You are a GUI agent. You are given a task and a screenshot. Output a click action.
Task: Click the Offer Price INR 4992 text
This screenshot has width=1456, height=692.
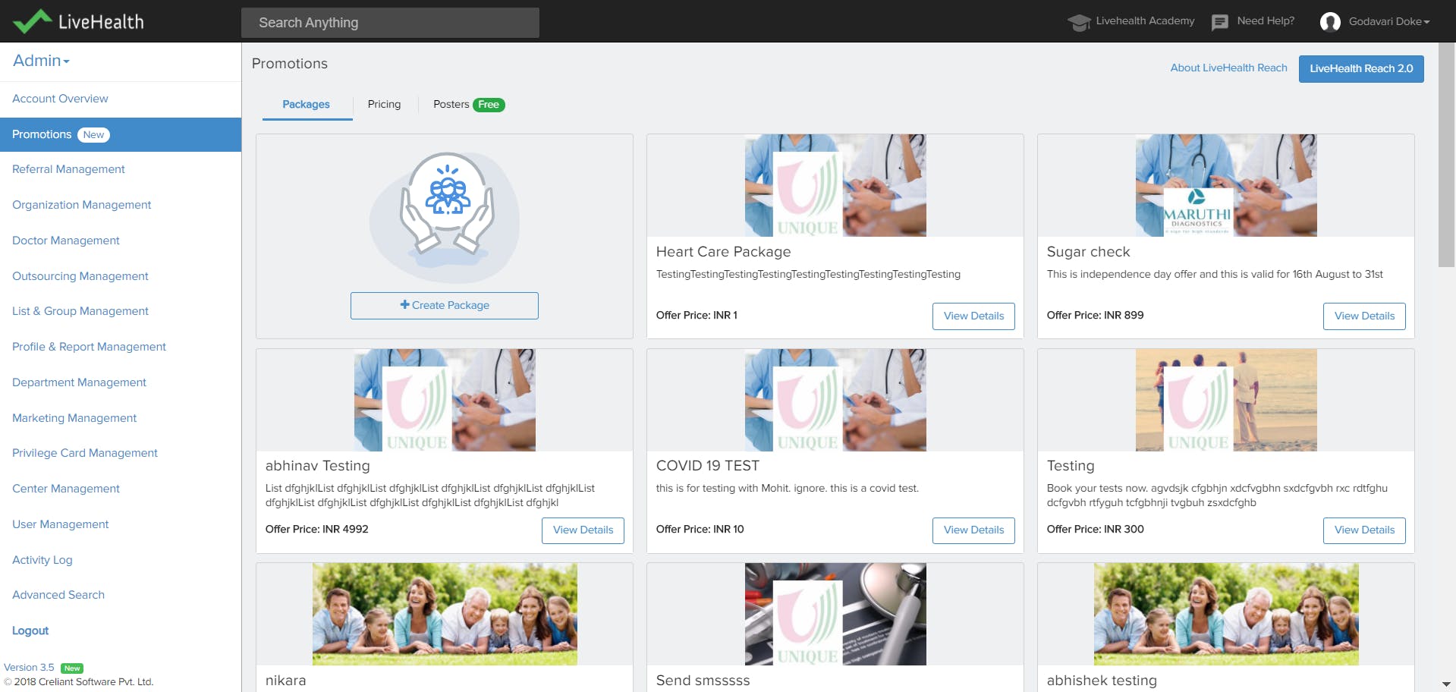click(317, 530)
